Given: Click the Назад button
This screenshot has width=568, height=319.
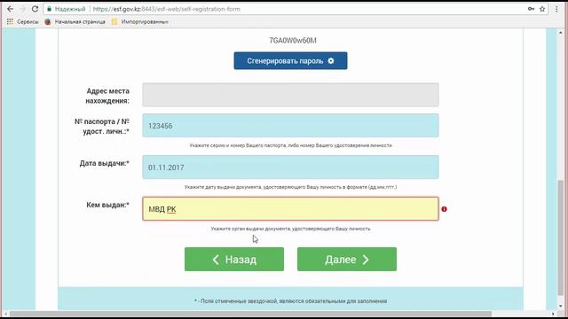Looking at the screenshot, I should pos(234,260).
